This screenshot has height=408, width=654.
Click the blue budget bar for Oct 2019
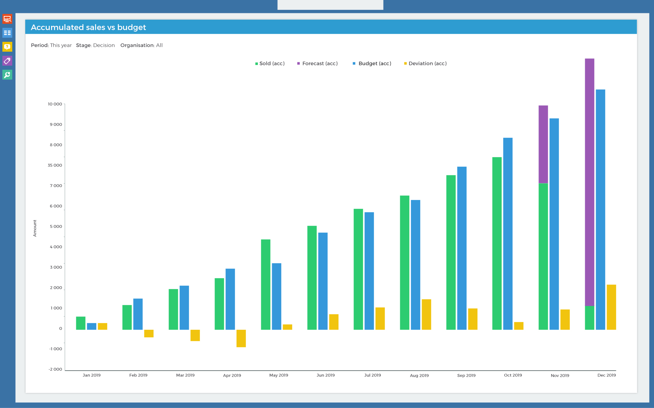pyautogui.click(x=508, y=234)
